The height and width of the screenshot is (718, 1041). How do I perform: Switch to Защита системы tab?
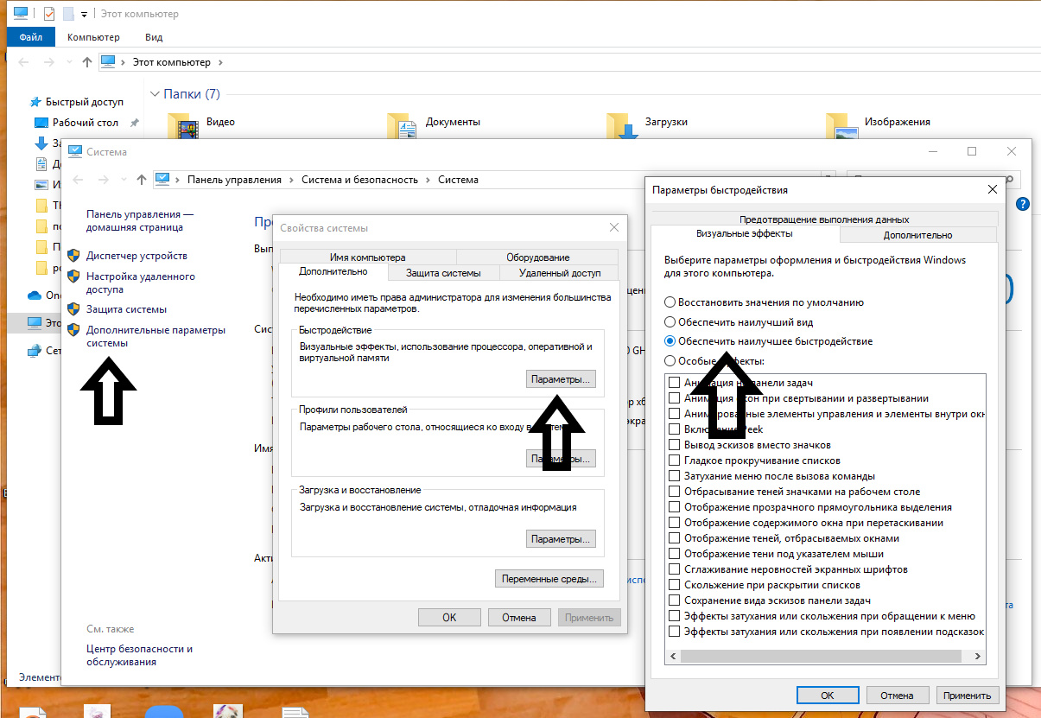[443, 273]
